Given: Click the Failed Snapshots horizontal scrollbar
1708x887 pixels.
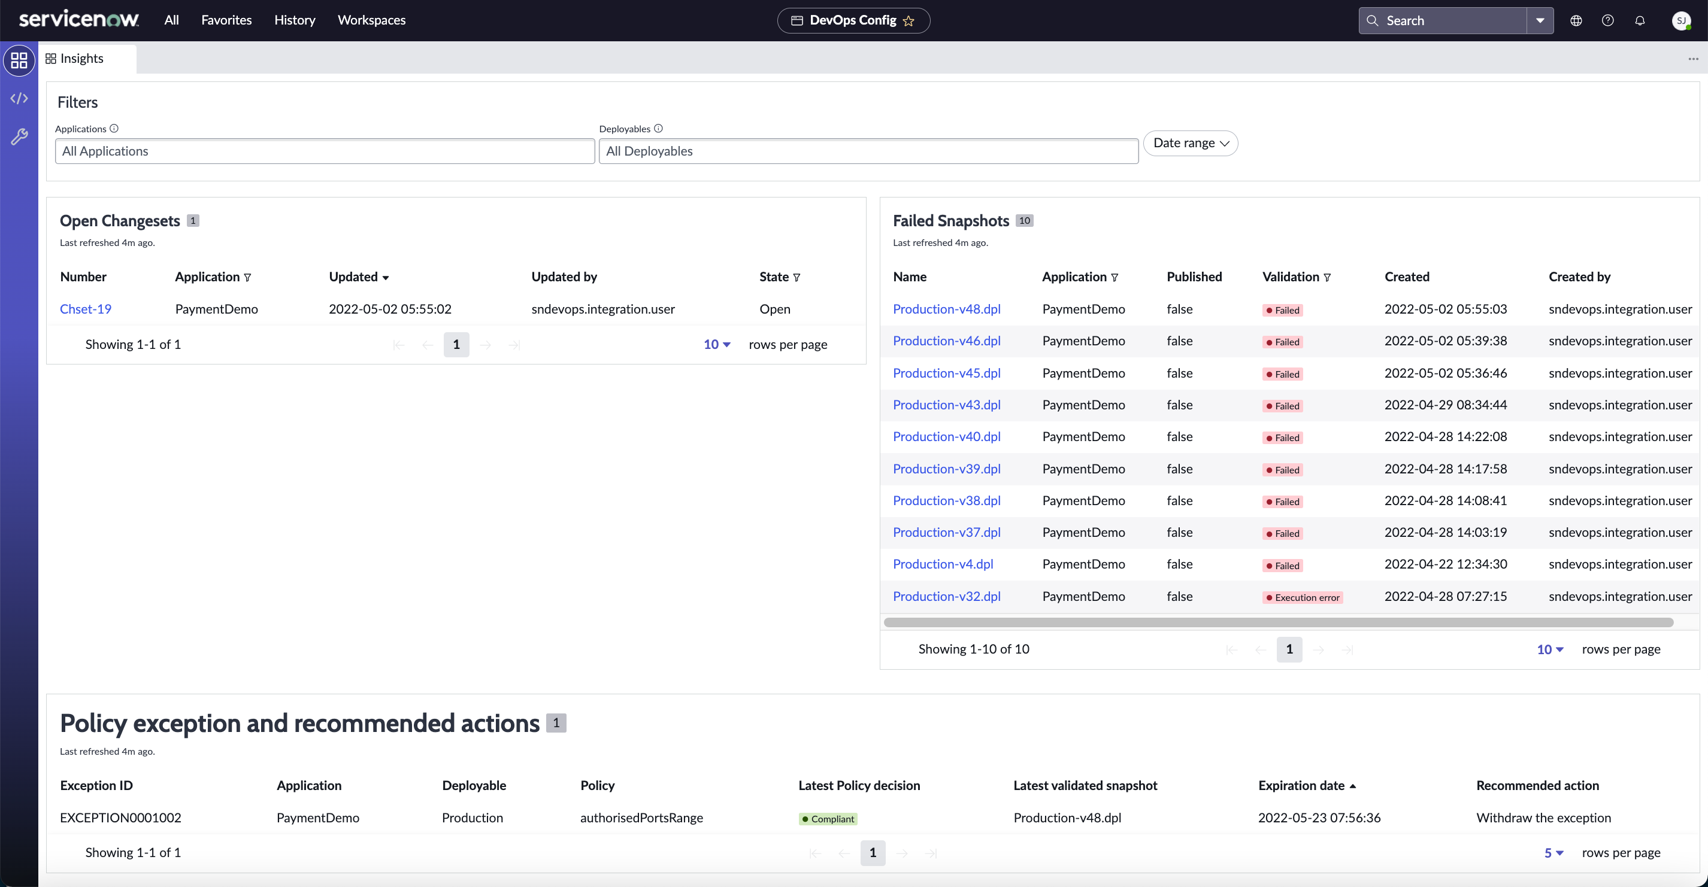Looking at the screenshot, I should tap(1279, 622).
